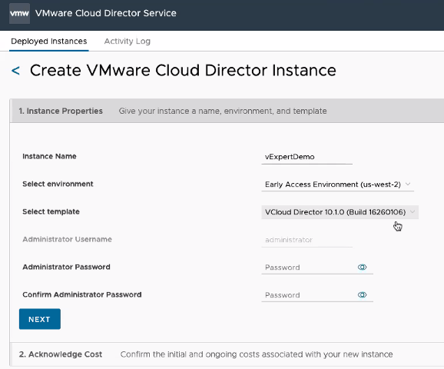Show the Administrator Password with eye icon
The image size is (444, 369).
point(362,267)
